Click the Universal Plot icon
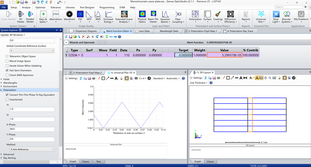Image resolution: width=311 pixels, height=167 pixels. 261,17
